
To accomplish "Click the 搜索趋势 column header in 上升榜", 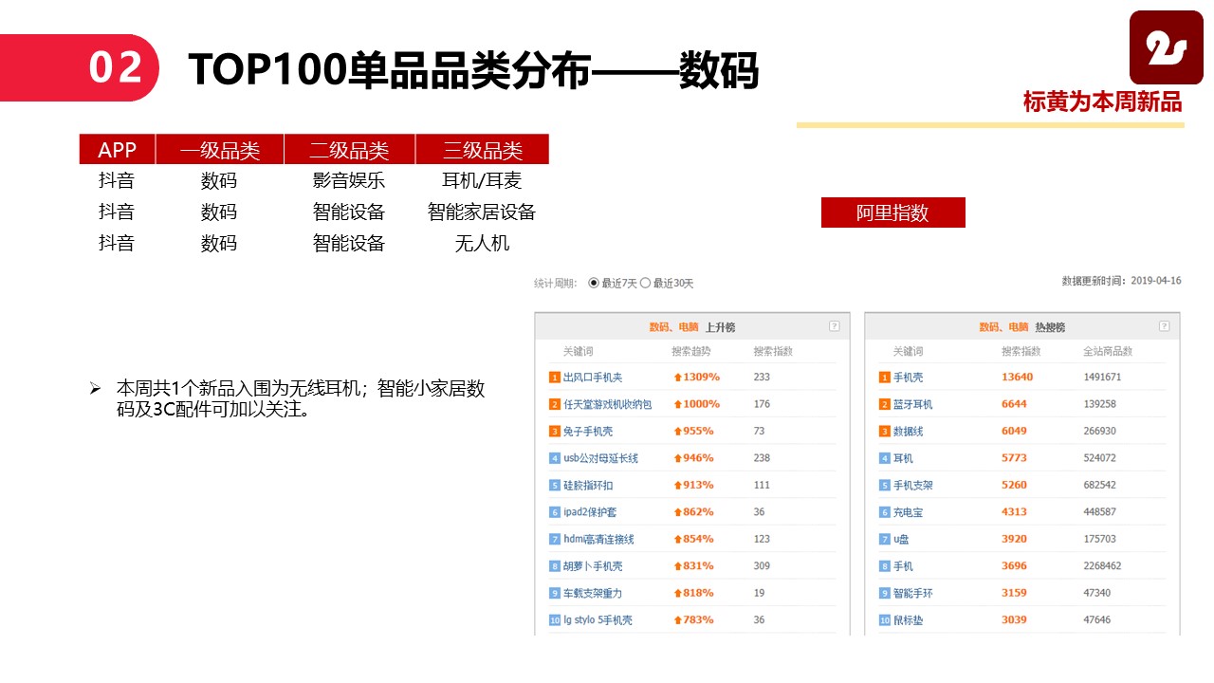I will click(691, 351).
